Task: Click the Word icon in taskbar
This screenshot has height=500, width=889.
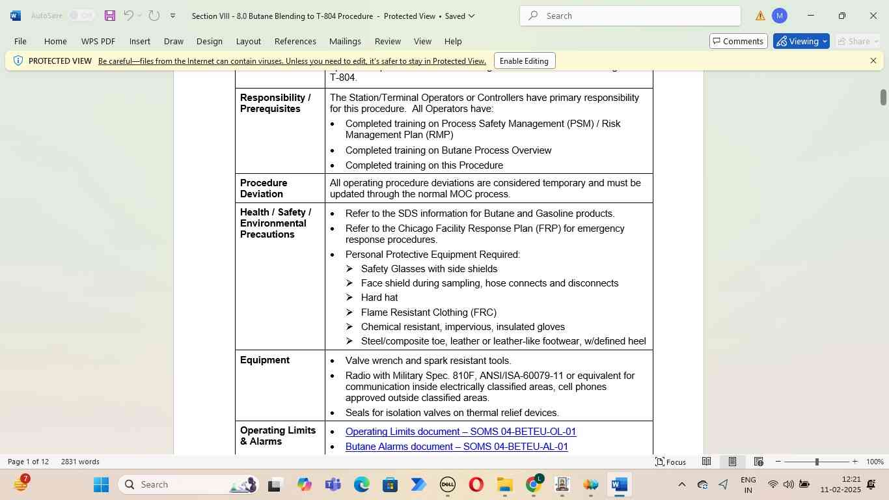Action: point(620,485)
